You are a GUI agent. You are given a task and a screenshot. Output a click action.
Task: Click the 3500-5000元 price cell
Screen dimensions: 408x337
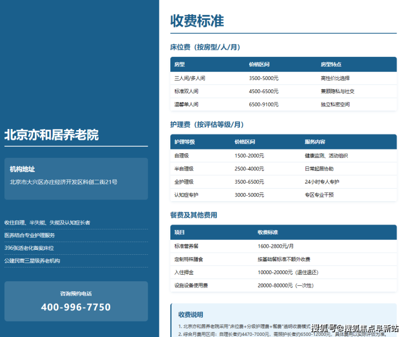coord(264,78)
